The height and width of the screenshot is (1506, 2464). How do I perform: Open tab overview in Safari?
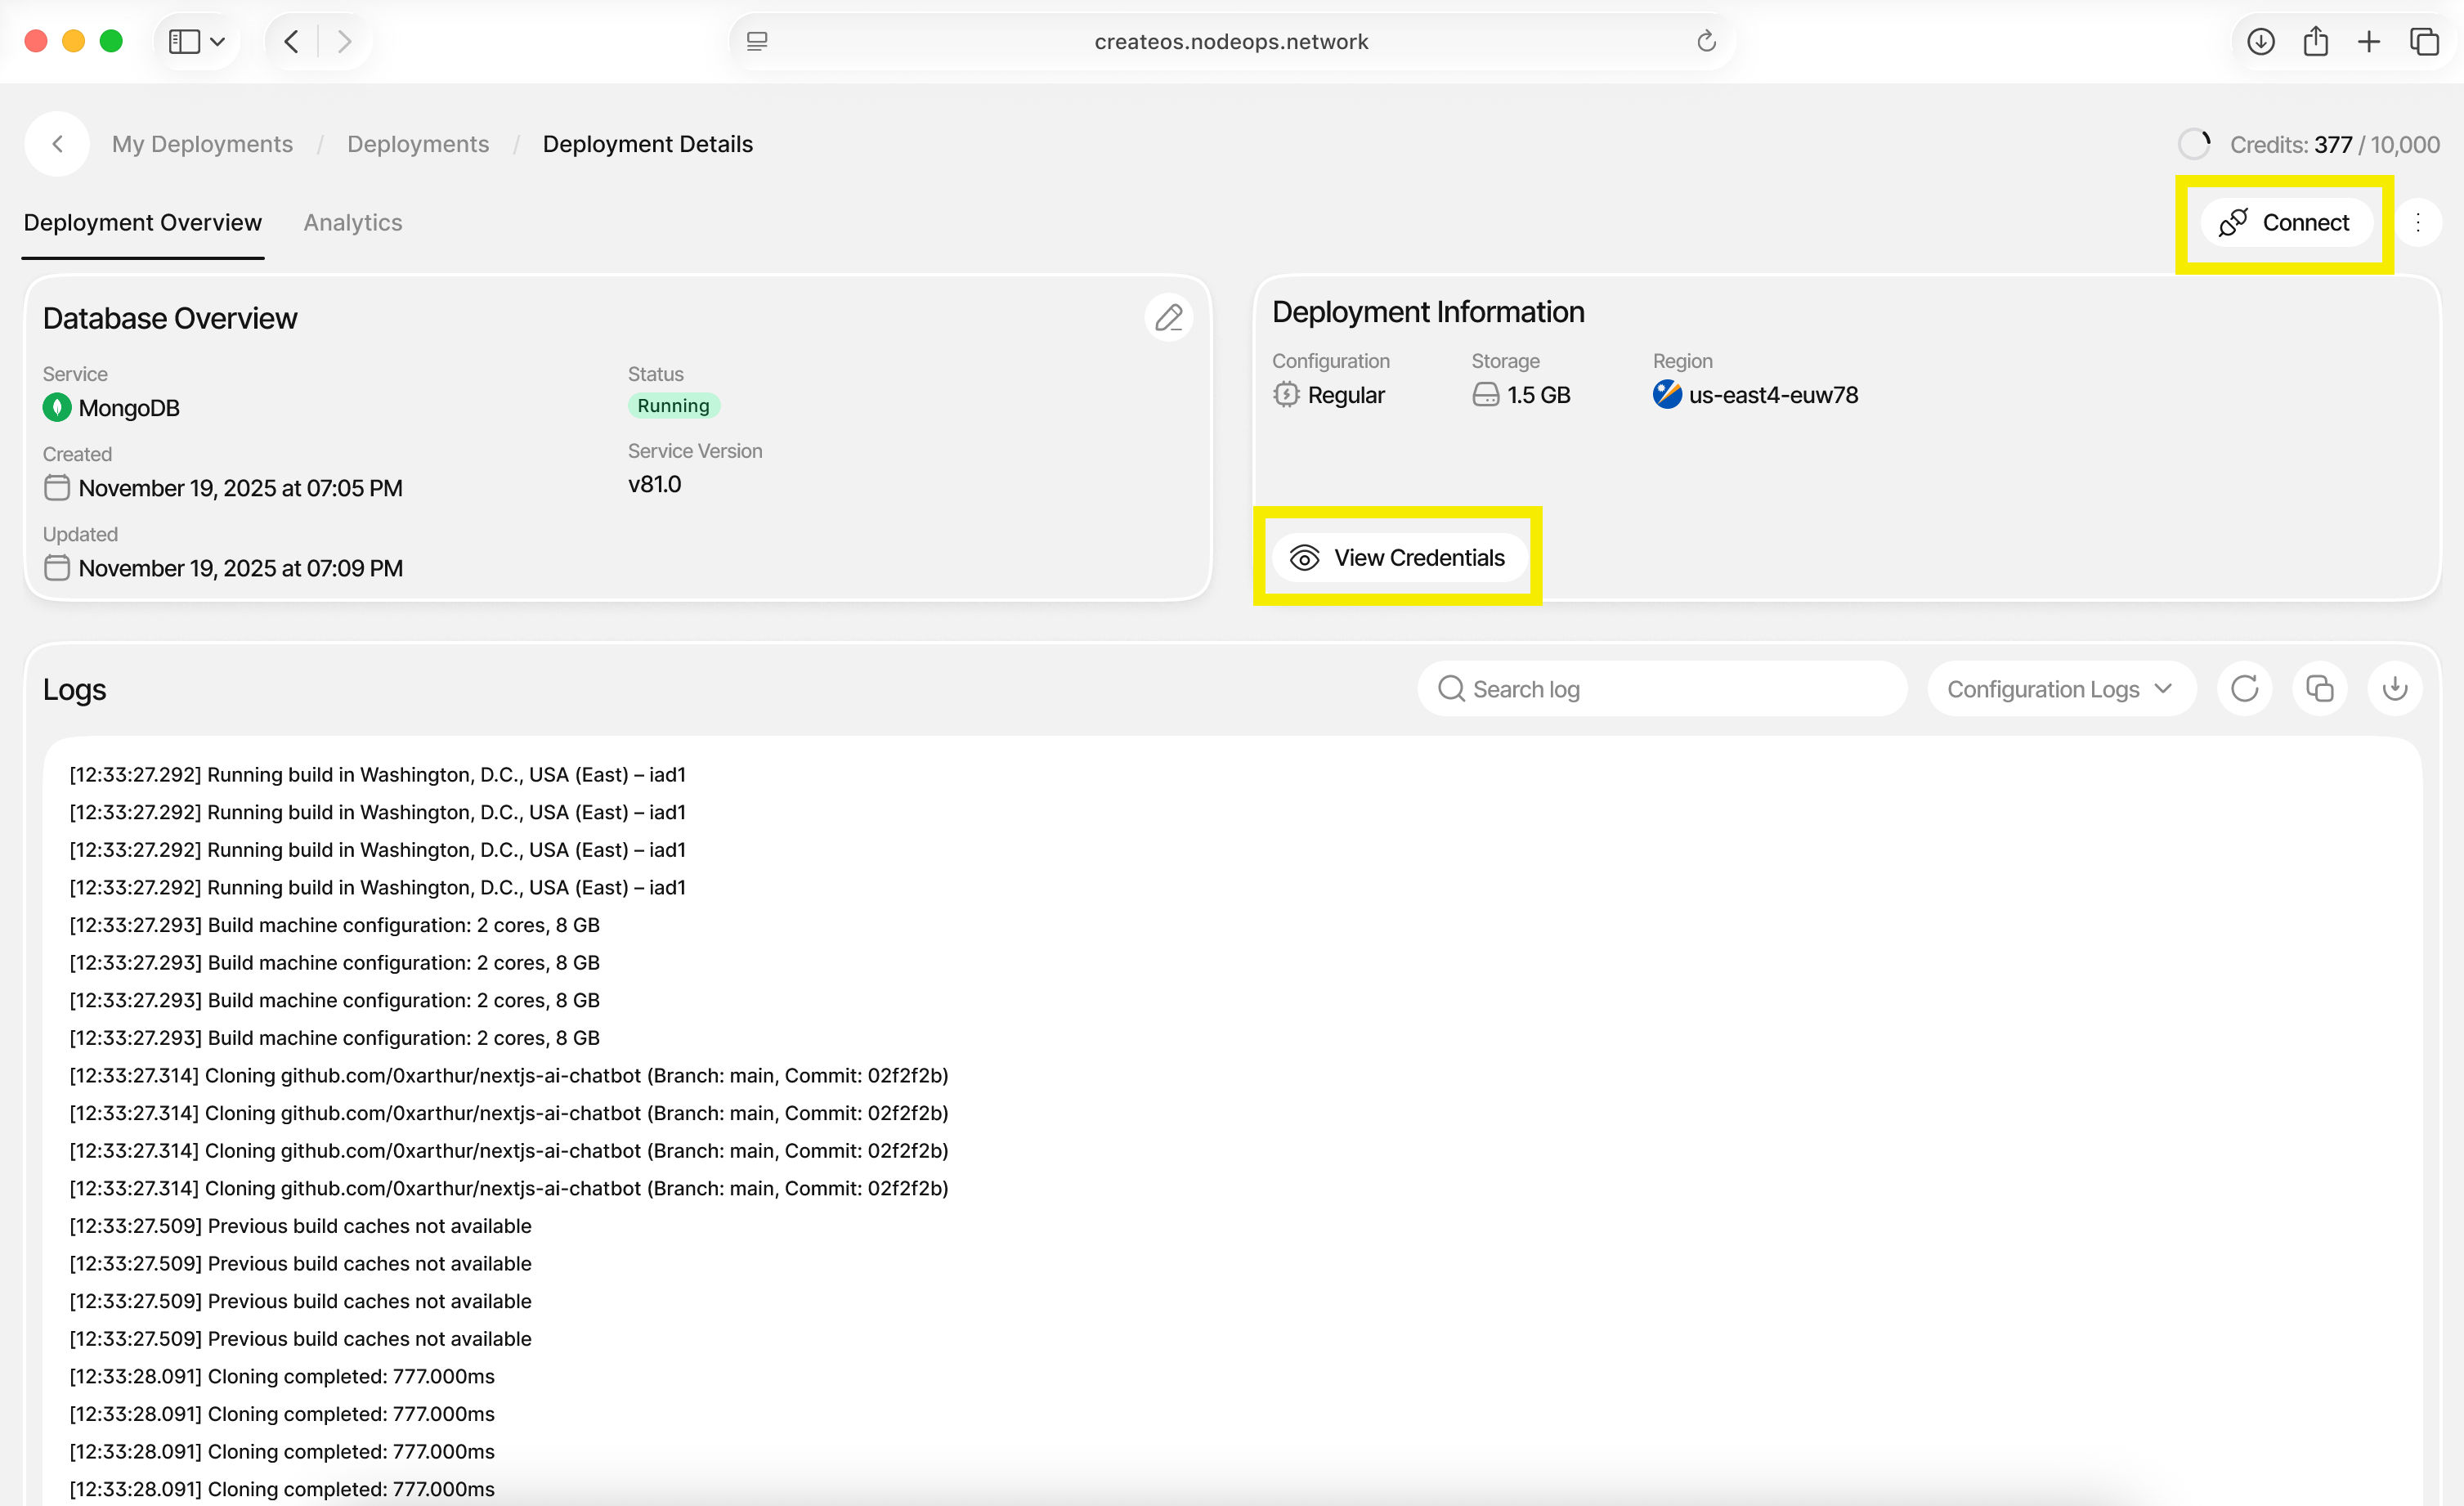click(2424, 41)
